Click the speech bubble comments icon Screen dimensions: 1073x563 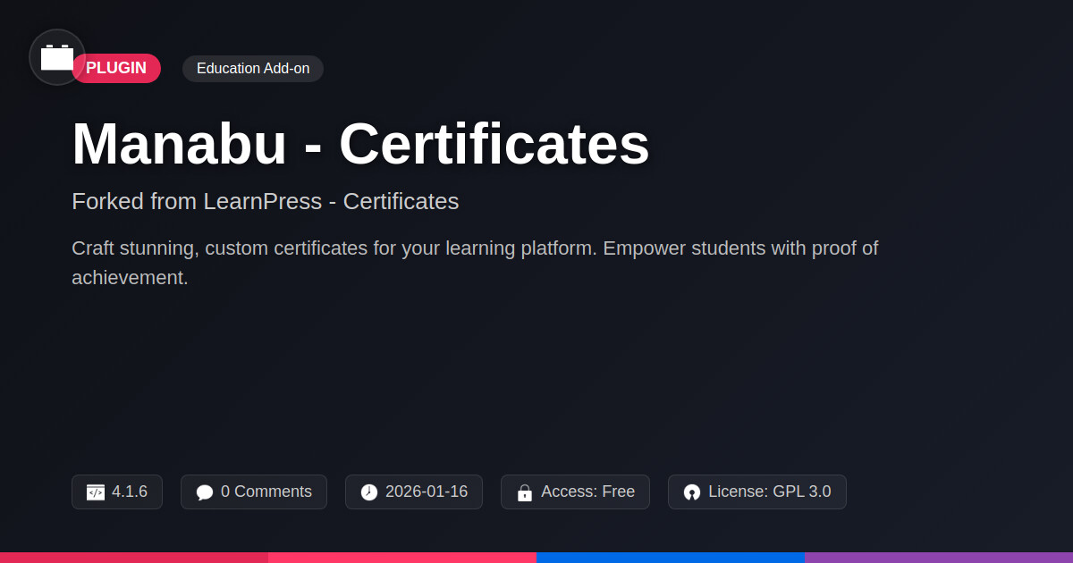click(x=205, y=492)
